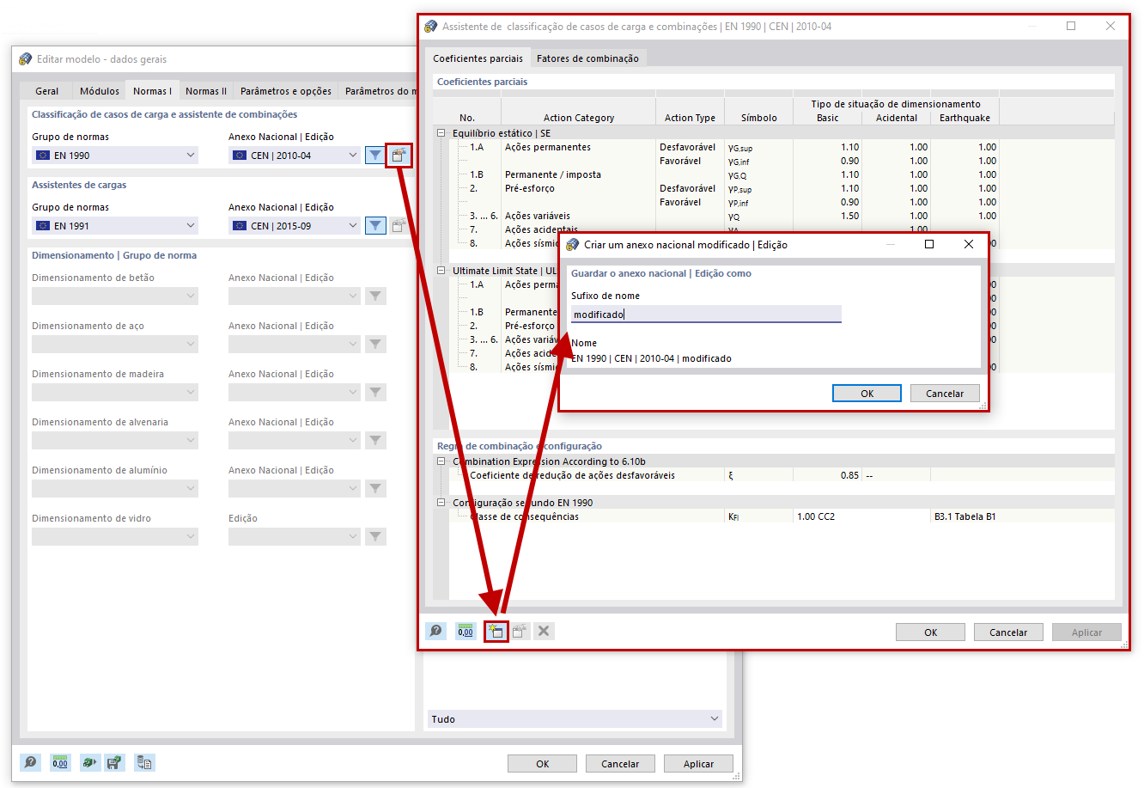Open help in the Editar modelo dialog

31,762
